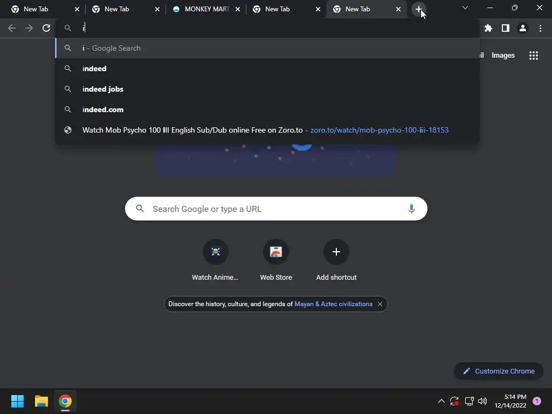Open Chrome three-dot menu
The height and width of the screenshot is (414, 552).
540,28
